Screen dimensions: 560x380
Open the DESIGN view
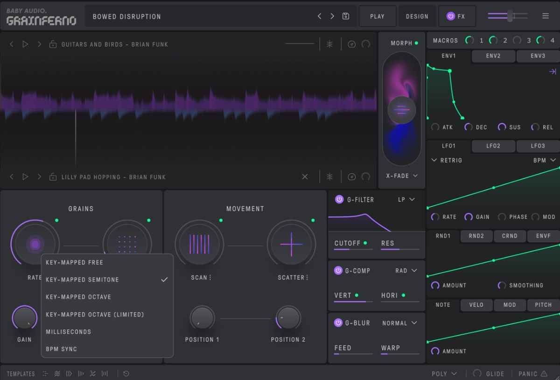(417, 16)
